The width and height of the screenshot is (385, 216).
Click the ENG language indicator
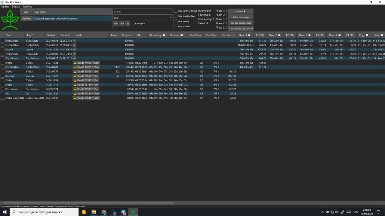click(x=356, y=212)
